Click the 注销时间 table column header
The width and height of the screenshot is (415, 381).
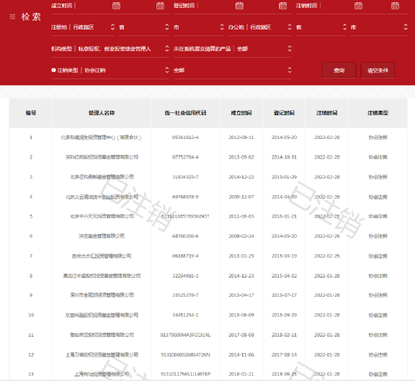click(327, 113)
